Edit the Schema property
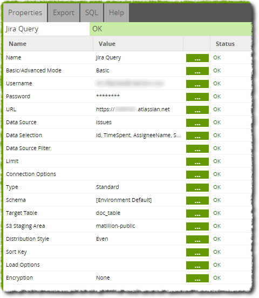The height and width of the screenshot is (298, 259). [197, 200]
